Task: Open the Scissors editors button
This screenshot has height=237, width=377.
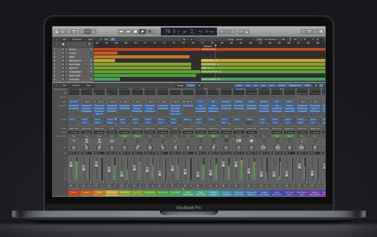Action: pos(94,32)
